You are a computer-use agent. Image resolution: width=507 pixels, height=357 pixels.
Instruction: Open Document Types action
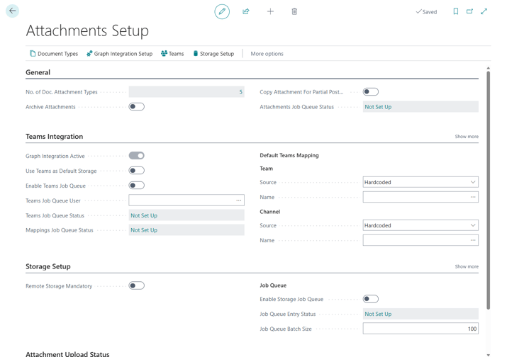pyautogui.click(x=54, y=54)
